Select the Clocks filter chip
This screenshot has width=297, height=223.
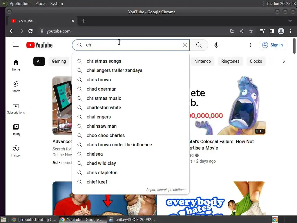[x=256, y=61]
